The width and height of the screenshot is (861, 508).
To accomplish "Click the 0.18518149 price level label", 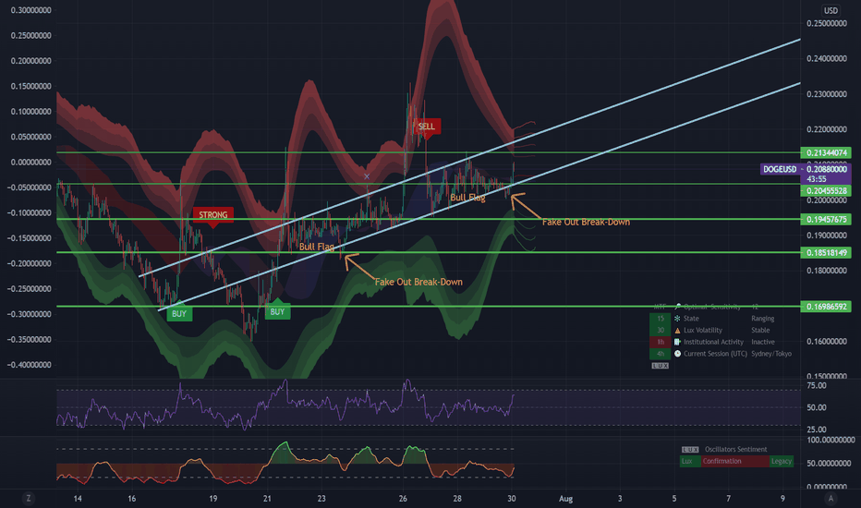I will coord(826,253).
